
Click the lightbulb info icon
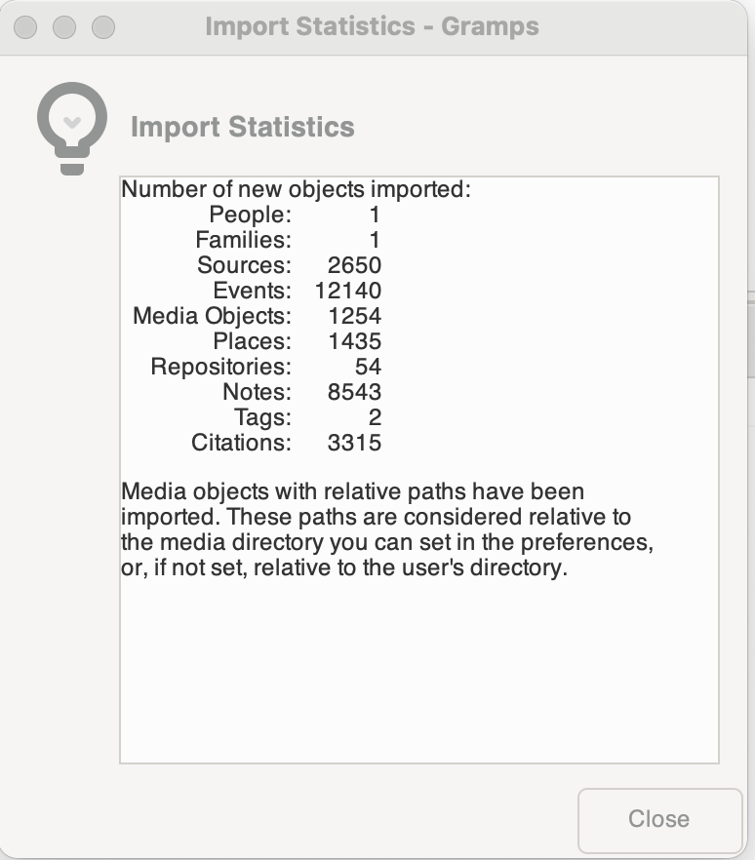coord(70,128)
